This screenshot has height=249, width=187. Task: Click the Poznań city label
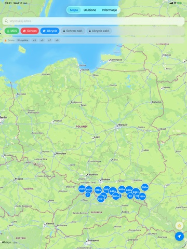[58, 121]
